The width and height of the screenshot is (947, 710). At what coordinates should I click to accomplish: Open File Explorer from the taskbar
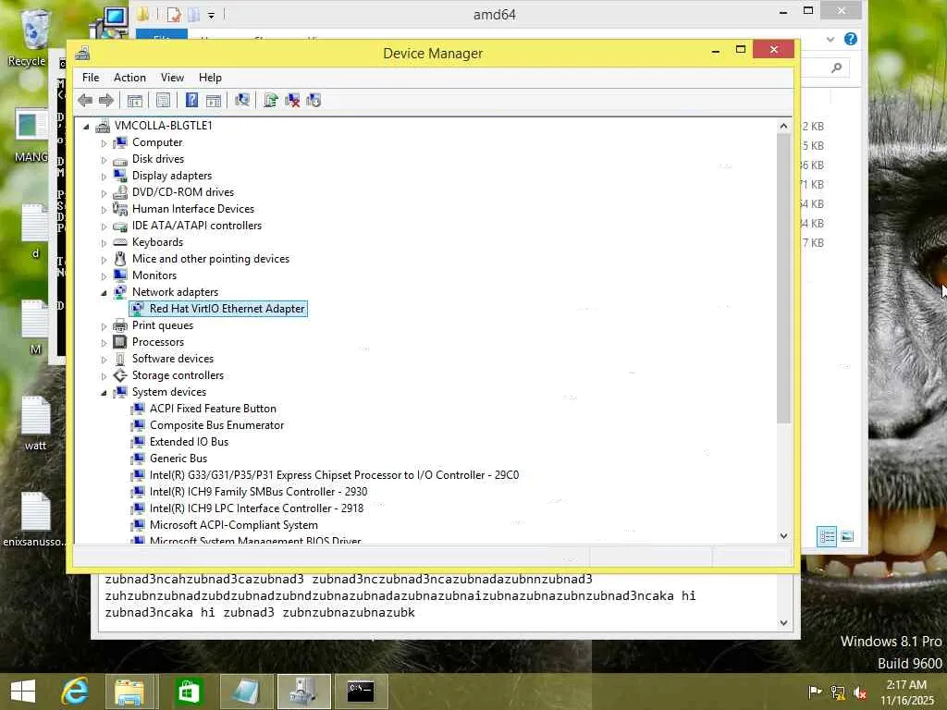tap(129, 692)
